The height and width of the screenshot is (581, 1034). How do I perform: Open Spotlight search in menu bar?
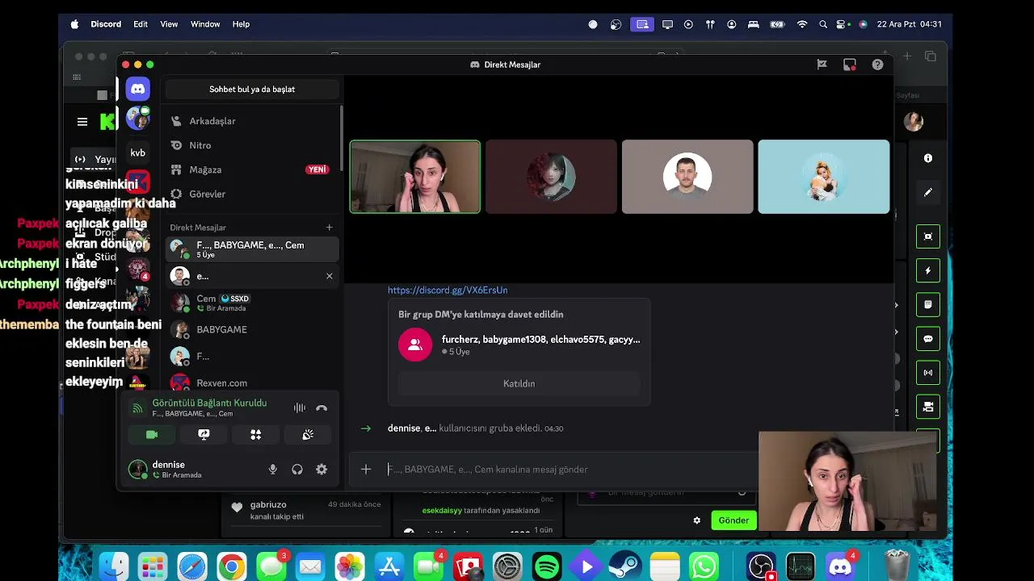(823, 24)
